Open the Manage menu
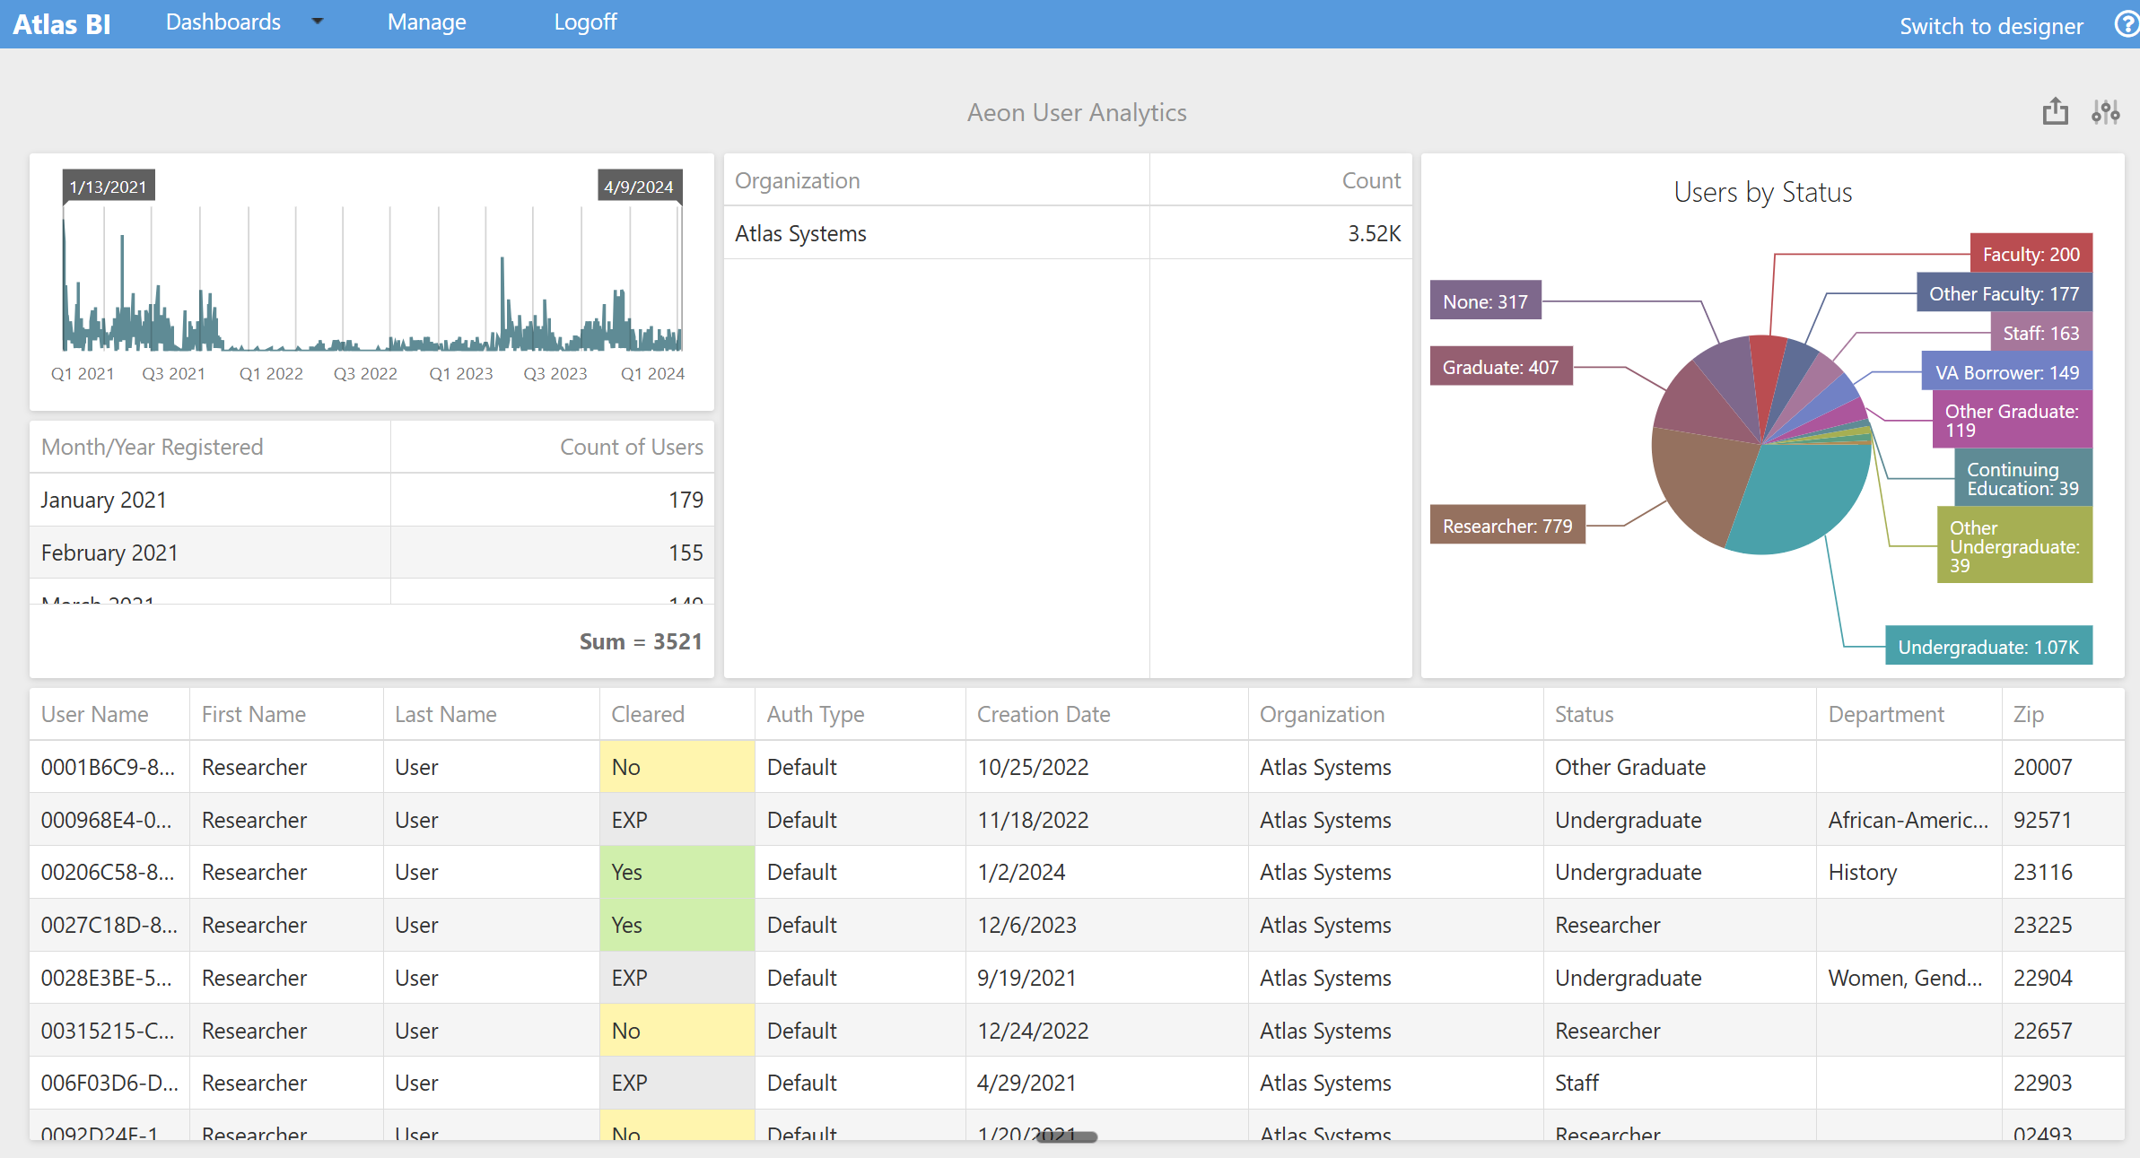Image resolution: width=2140 pixels, height=1158 pixels. coord(426,22)
